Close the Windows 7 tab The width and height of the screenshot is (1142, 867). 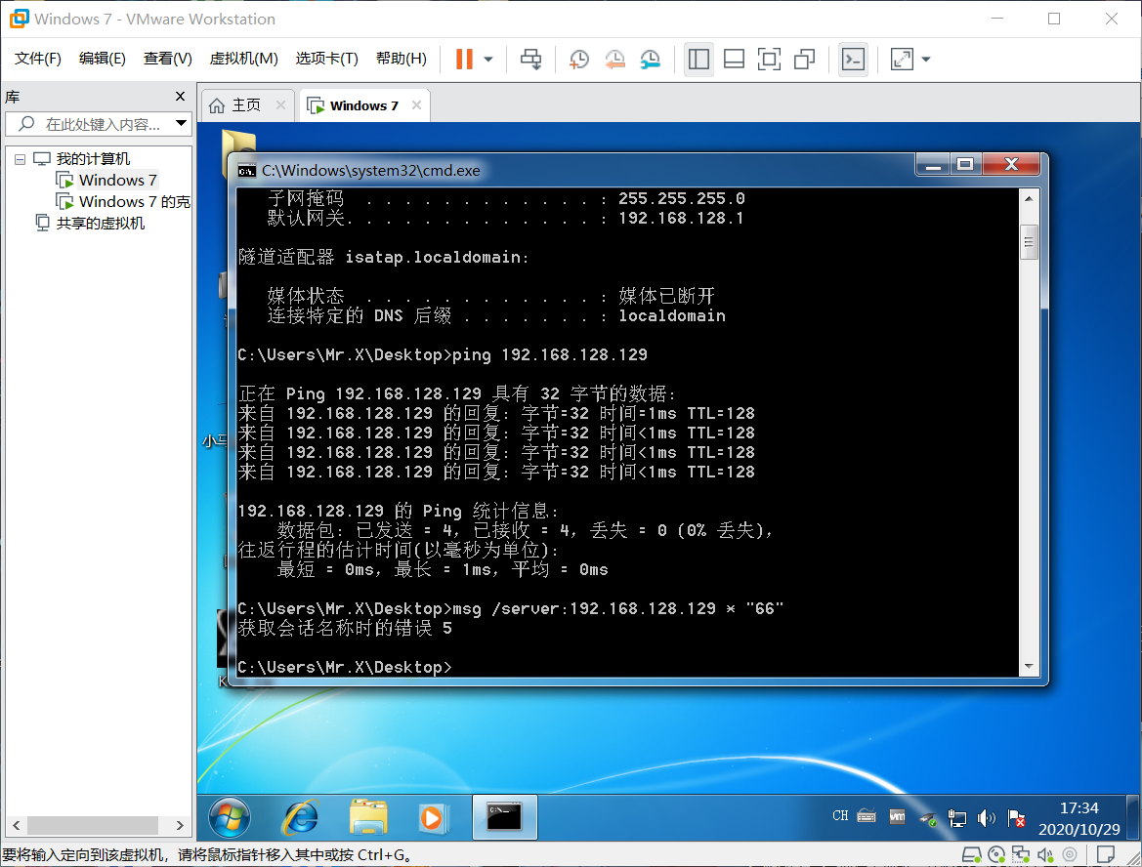[416, 104]
